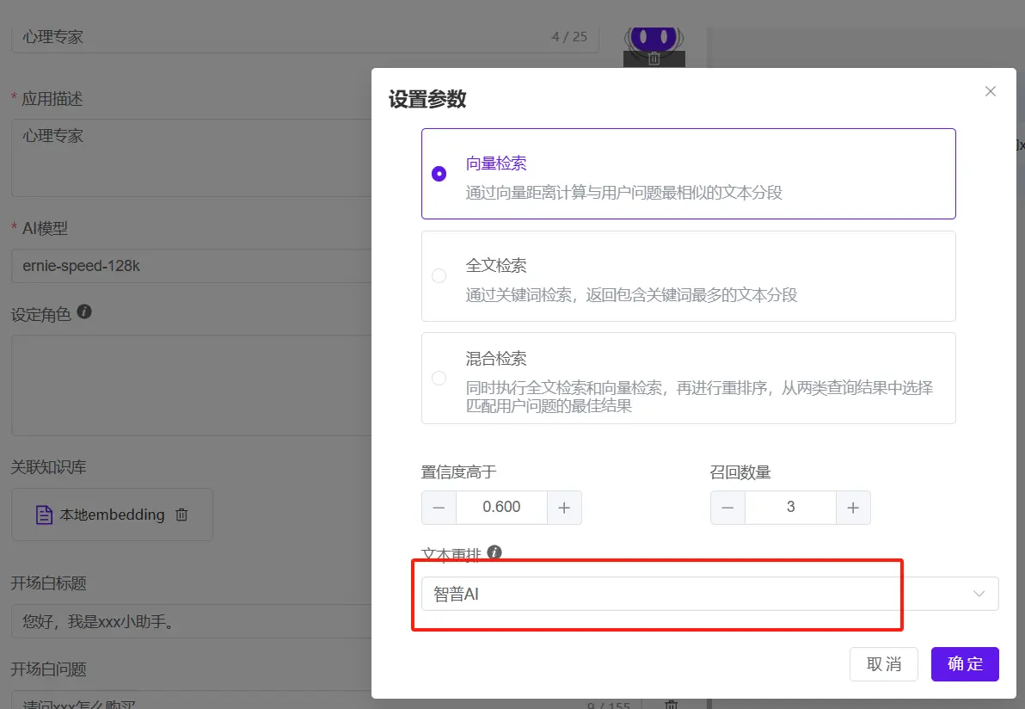This screenshot has width=1025, height=709.
Task: Increase 召回数量 with plus button
Action: 853,508
